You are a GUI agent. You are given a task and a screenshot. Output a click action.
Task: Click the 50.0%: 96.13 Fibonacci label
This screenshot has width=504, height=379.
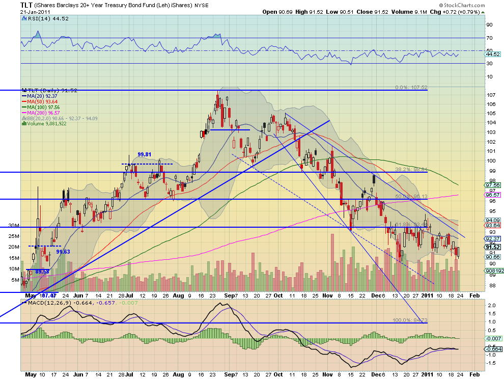(x=411, y=196)
